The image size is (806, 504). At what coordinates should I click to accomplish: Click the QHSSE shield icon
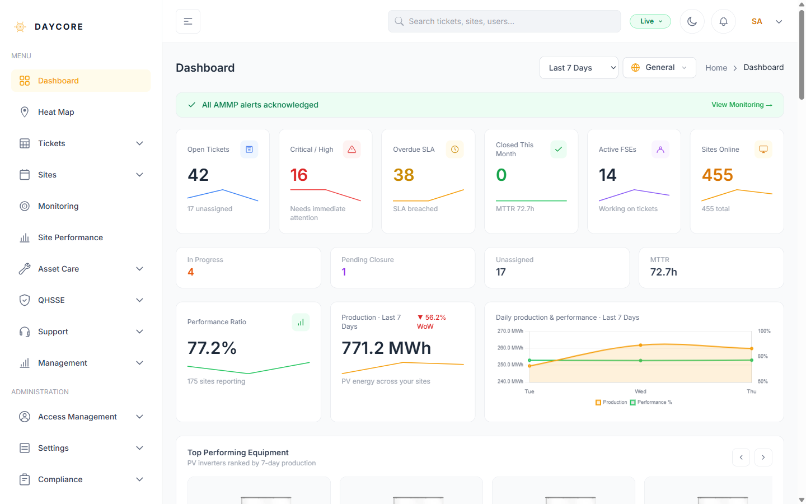click(25, 300)
